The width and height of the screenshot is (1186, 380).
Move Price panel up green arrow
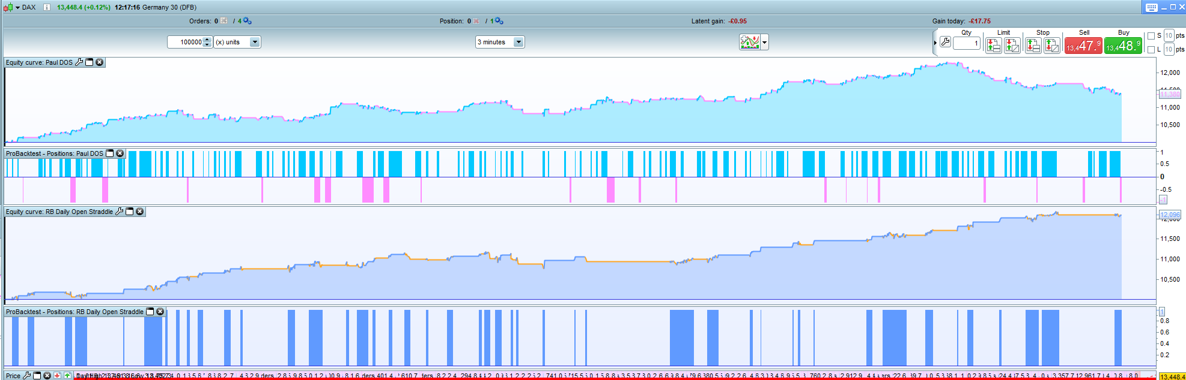click(67, 376)
